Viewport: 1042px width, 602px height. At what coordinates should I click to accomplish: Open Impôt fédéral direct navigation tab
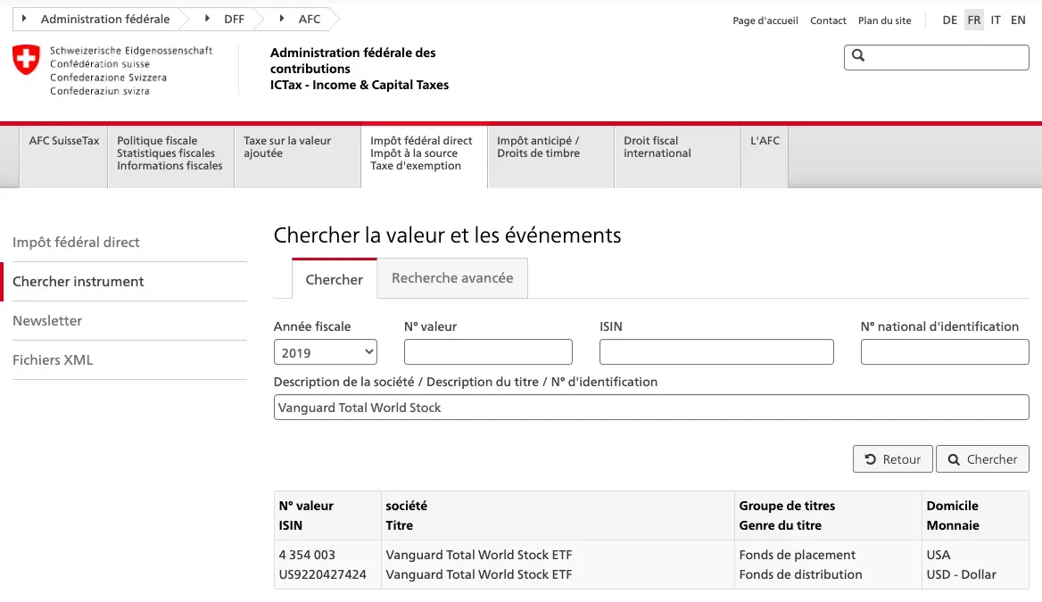[424, 157]
